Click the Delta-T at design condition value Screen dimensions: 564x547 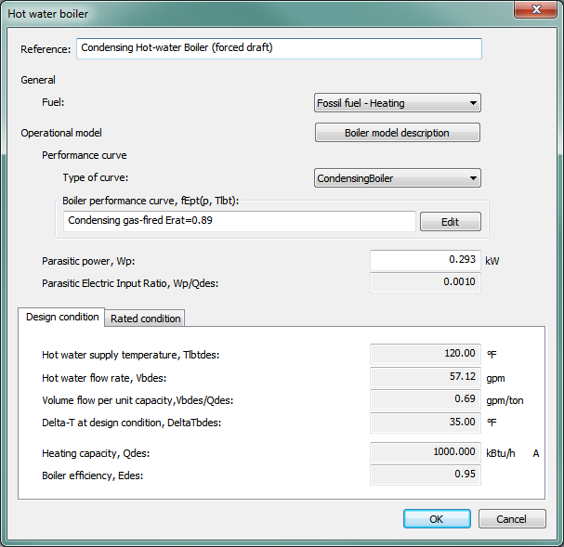coord(425,423)
